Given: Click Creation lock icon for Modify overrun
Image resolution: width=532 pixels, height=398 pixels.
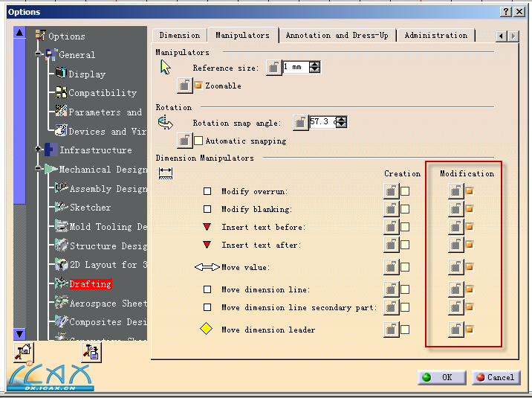Looking at the screenshot, I should click(391, 191).
